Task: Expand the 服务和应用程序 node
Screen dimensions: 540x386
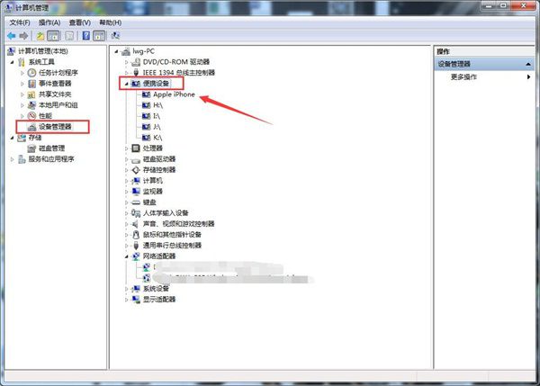Action: click(13, 159)
